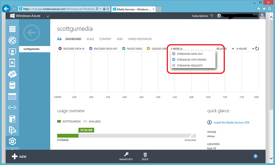Select scottgumedia in the left nav list
The image size is (275, 165).
[x=35, y=49]
